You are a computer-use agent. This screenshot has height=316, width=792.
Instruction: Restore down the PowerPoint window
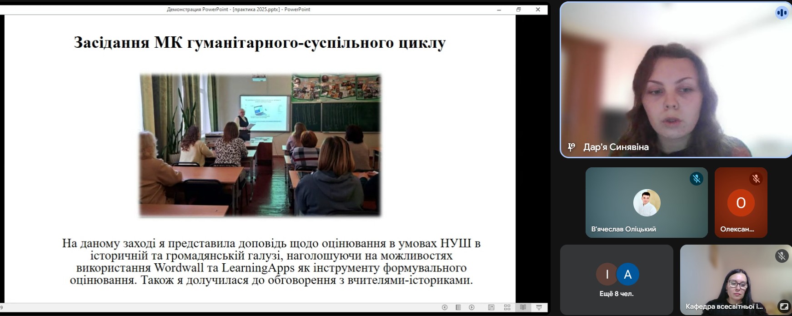point(518,10)
